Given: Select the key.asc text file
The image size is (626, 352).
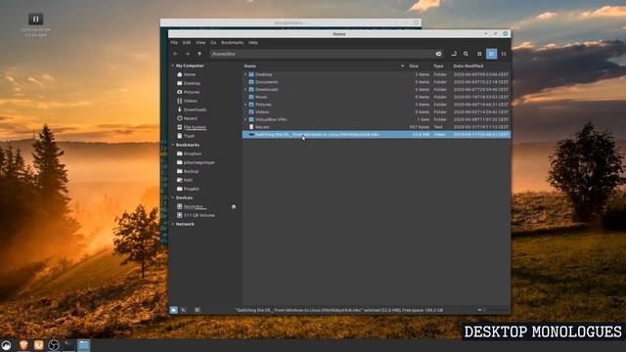Looking at the screenshot, I should pyautogui.click(x=376, y=127).
